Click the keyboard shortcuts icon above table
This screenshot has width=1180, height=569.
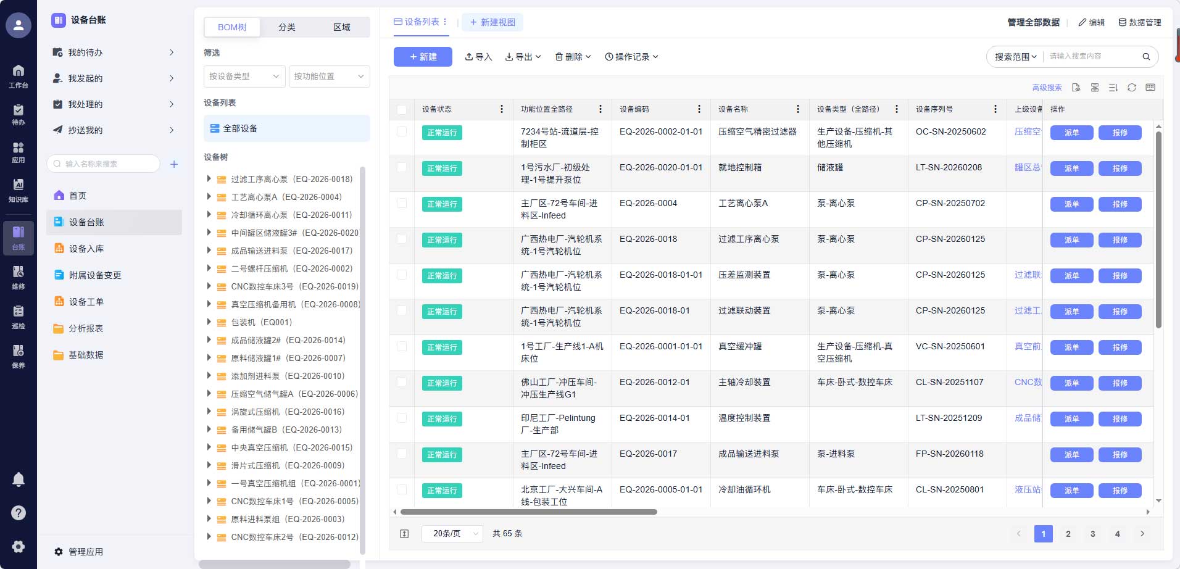click(1150, 88)
